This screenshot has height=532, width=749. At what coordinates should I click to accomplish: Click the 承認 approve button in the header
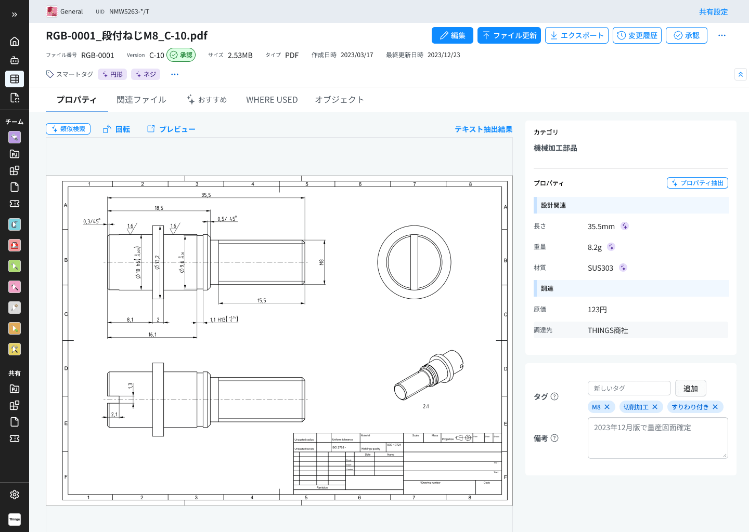click(x=687, y=35)
